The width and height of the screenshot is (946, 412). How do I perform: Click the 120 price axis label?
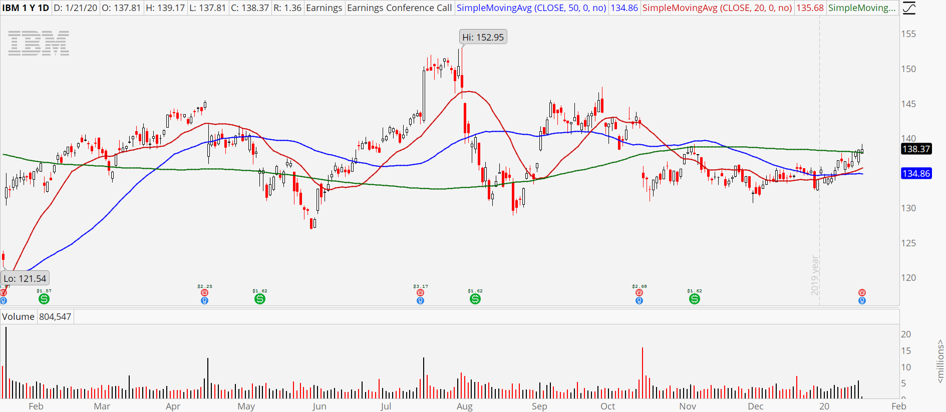coord(908,278)
